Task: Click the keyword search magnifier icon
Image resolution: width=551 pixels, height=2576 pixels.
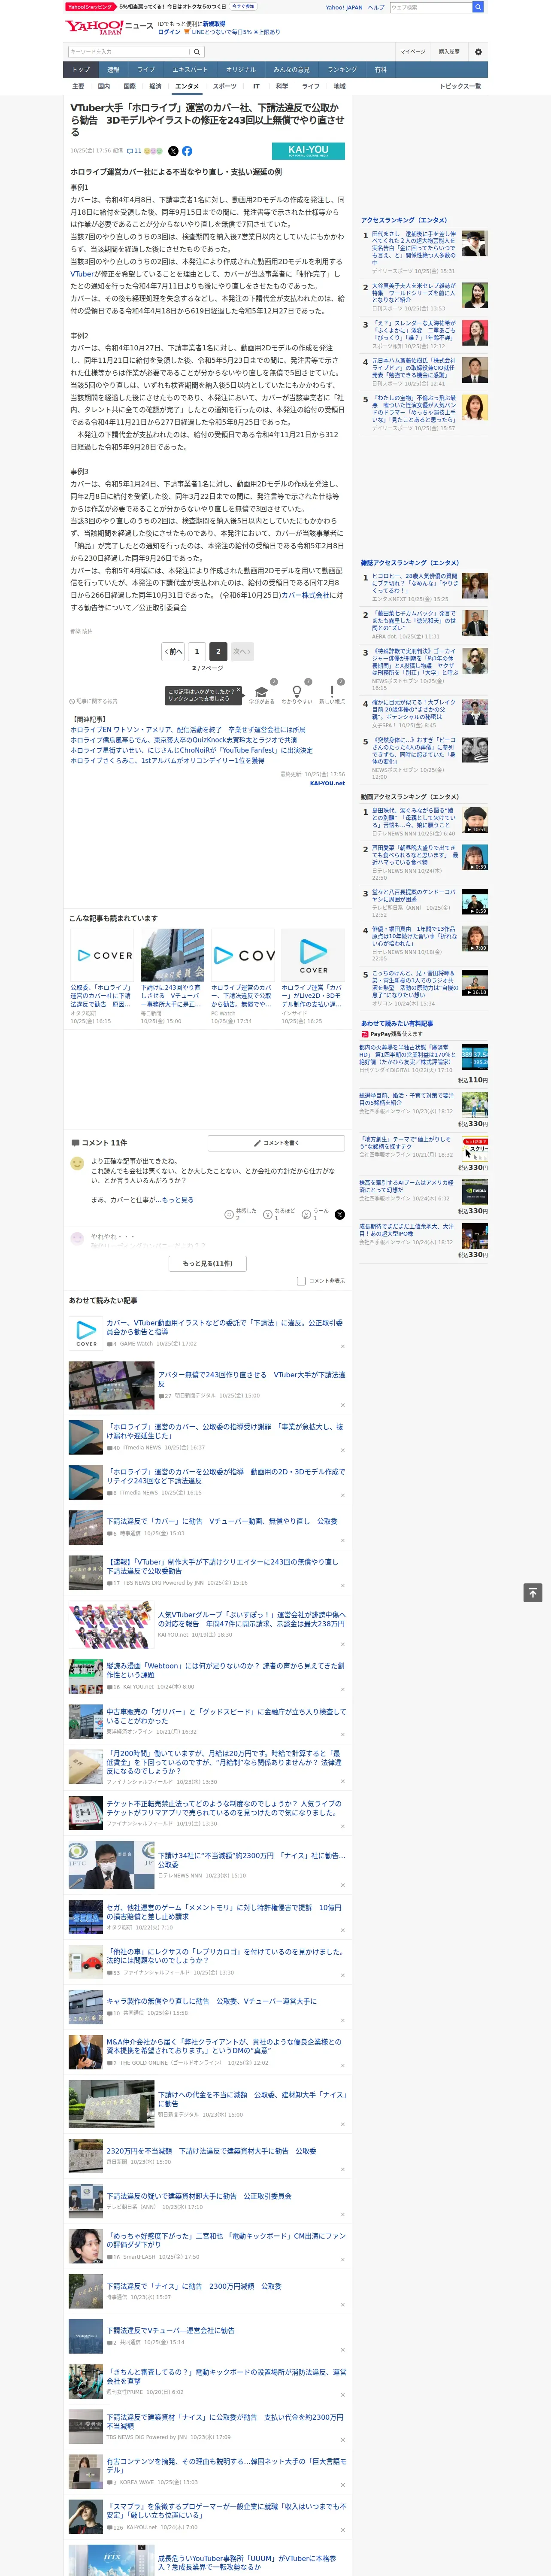Action: (197, 51)
